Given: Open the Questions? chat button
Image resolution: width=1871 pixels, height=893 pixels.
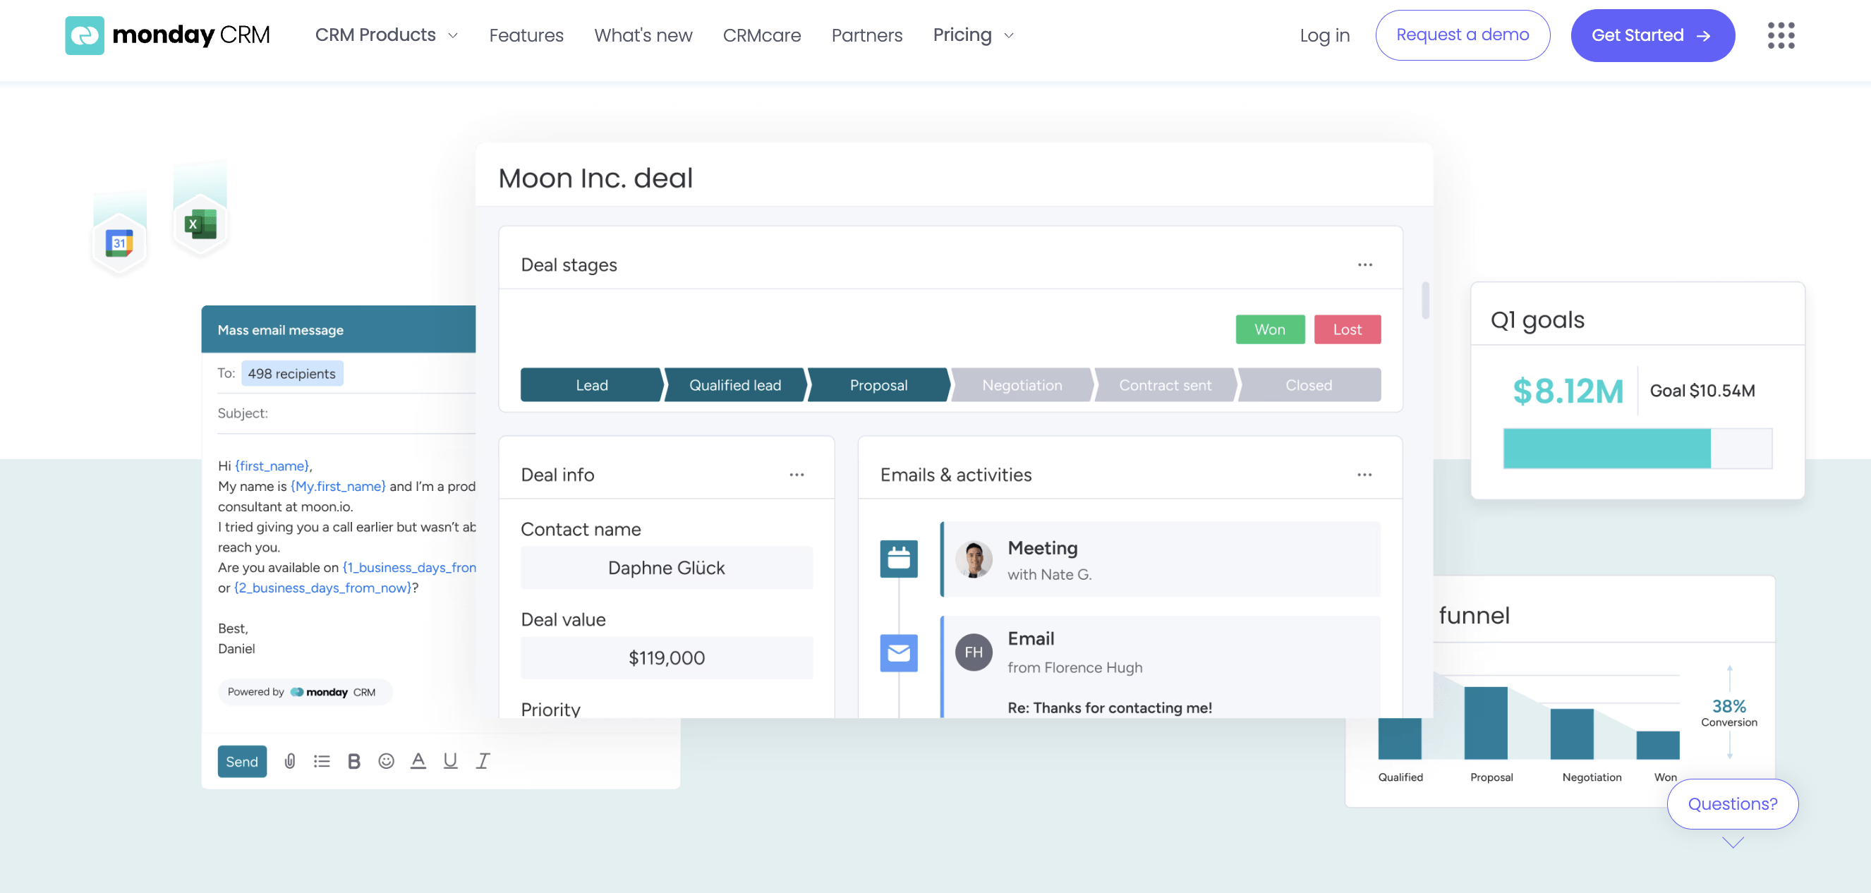Looking at the screenshot, I should click(x=1732, y=803).
